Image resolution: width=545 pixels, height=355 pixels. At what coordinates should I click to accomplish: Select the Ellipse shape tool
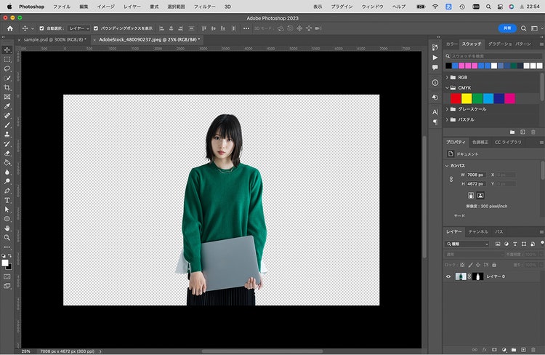tap(7, 219)
